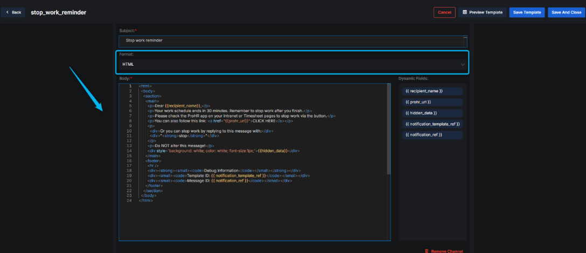Viewport: 586px width, 253px height.
Task: Expand the Format dropdown chevron
Action: click(463, 65)
